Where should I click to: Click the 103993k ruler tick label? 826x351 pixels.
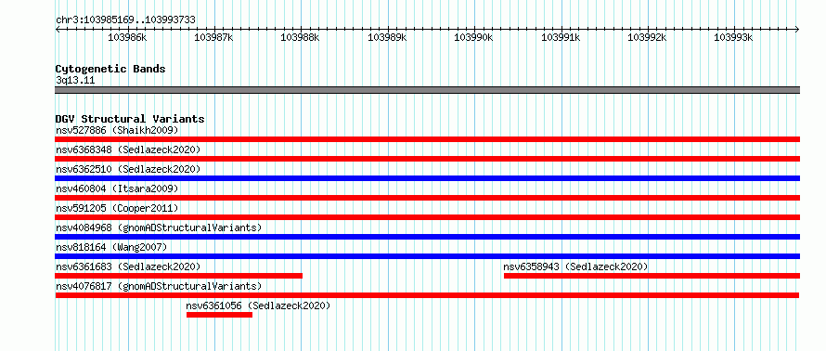(x=733, y=37)
